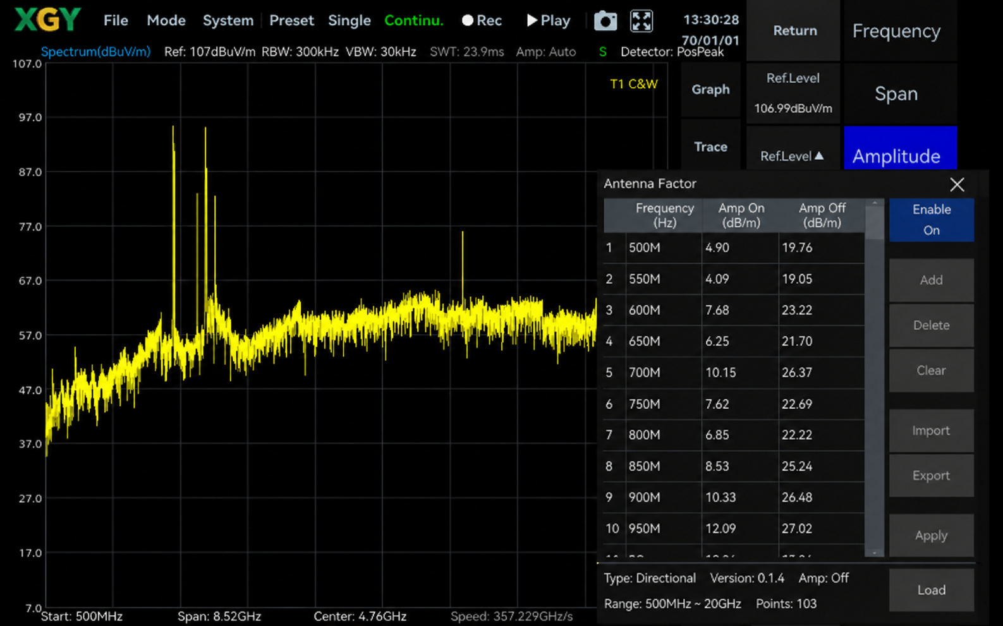The height and width of the screenshot is (626, 1003).
Task: Select the Preset option
Action: coord(291,21)
